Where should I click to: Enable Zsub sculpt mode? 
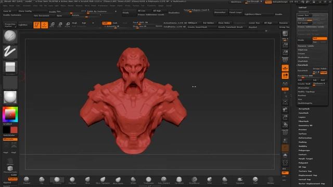pos(115,23)
